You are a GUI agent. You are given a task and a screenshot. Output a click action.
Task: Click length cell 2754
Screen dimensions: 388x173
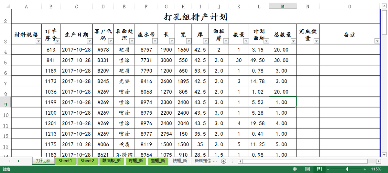pos(166,134)
